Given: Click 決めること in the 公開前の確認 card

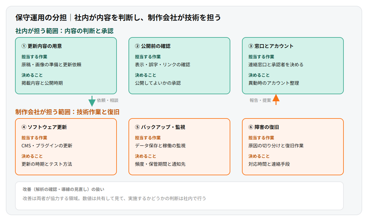Looking at the screenshot, I should pyautogui.click(x=146, y=75).
